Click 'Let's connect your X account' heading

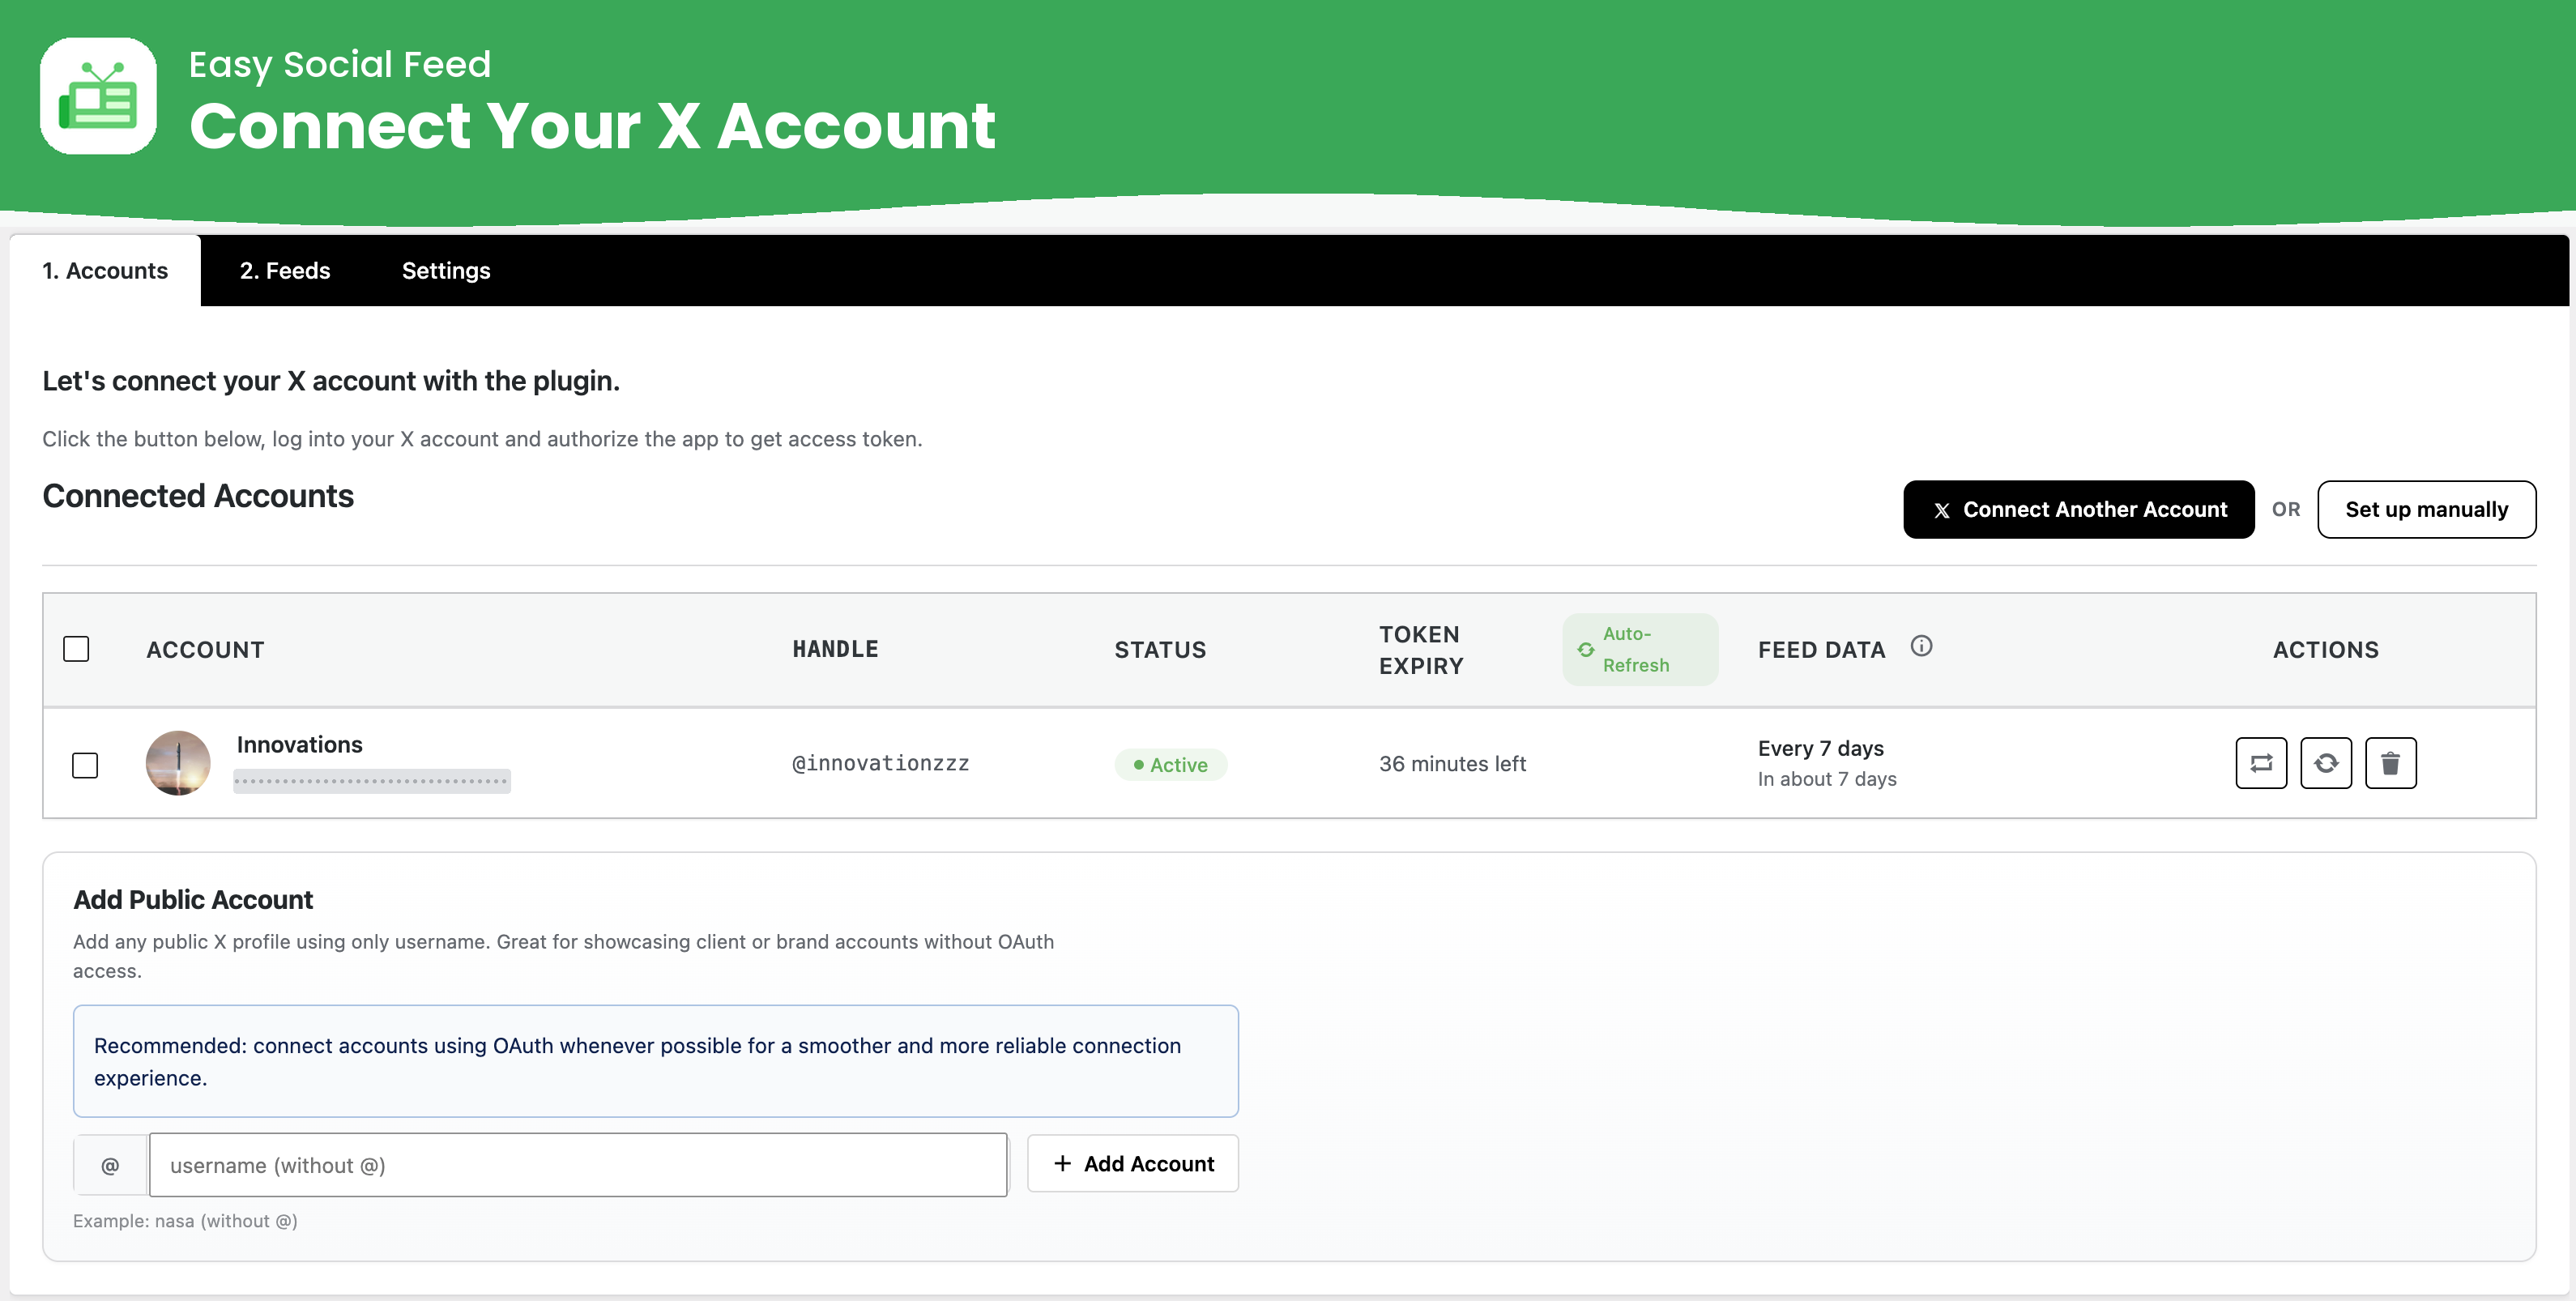331,381
